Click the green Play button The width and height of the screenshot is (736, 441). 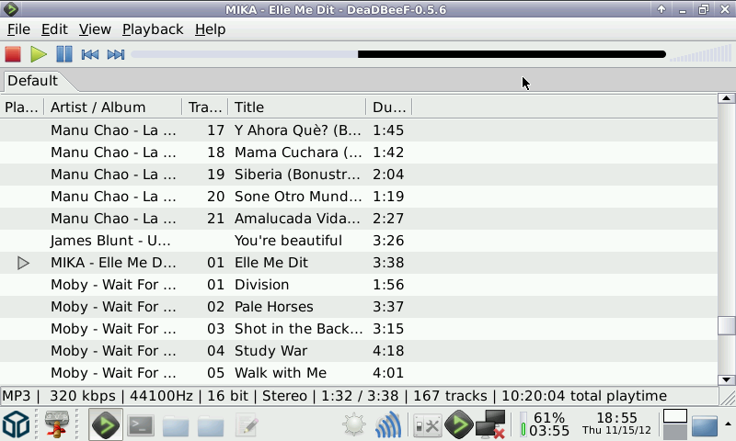39,54
